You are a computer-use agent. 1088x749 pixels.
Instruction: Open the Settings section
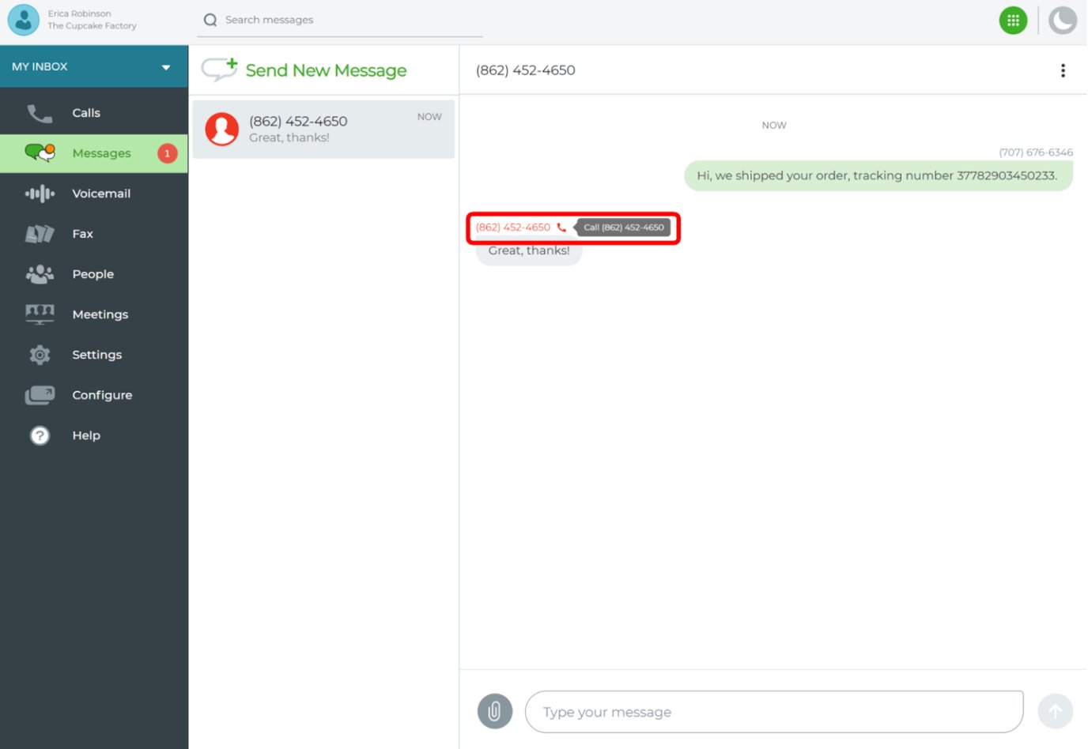(x=96, y=354)
